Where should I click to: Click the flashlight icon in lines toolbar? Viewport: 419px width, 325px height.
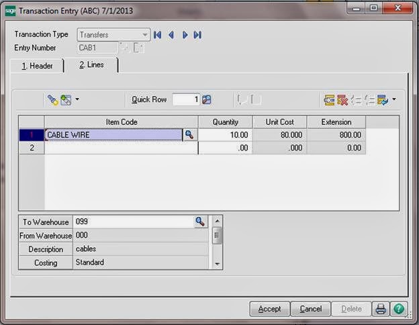tap(52, 100)
